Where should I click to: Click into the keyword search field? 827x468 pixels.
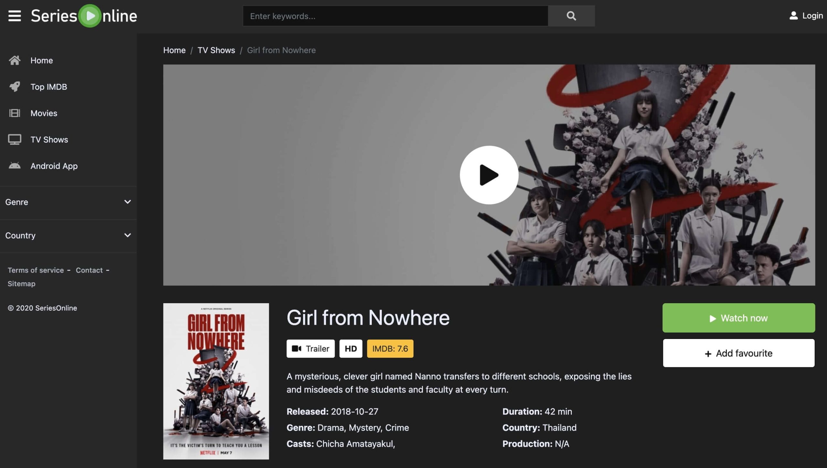point(395,16)
